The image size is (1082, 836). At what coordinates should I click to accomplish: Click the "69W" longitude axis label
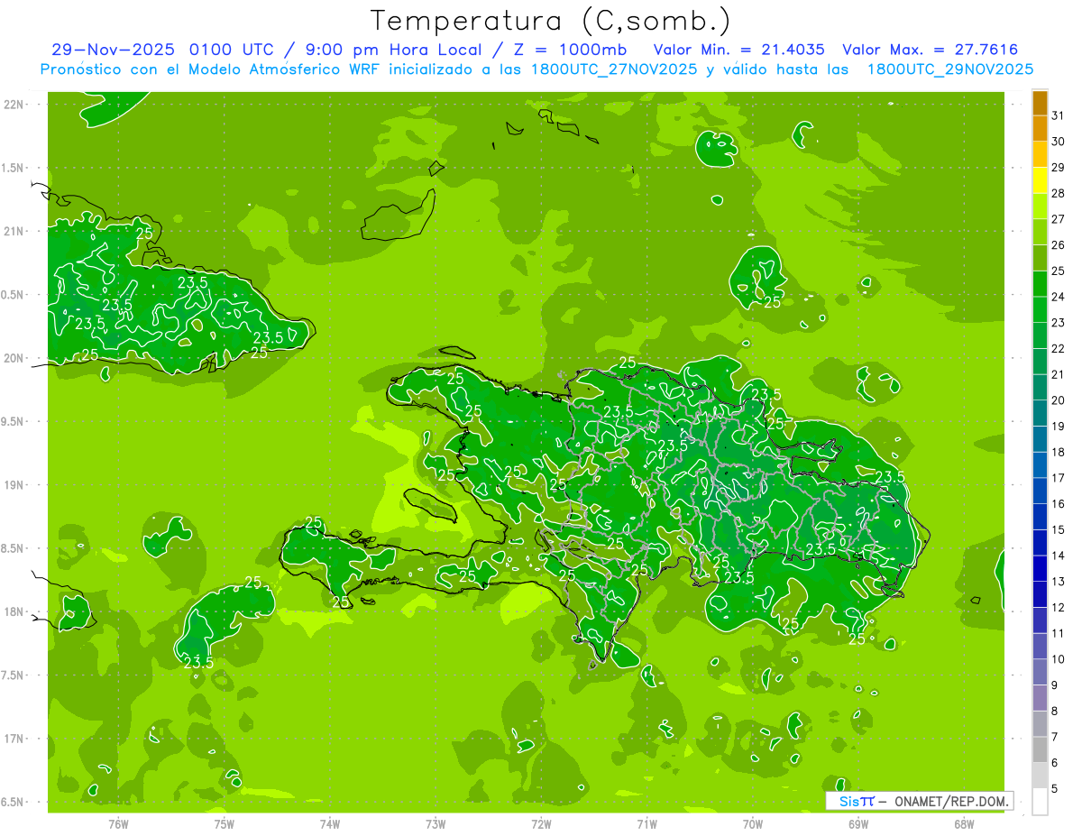pyautogui.click(x=858, y=824)
